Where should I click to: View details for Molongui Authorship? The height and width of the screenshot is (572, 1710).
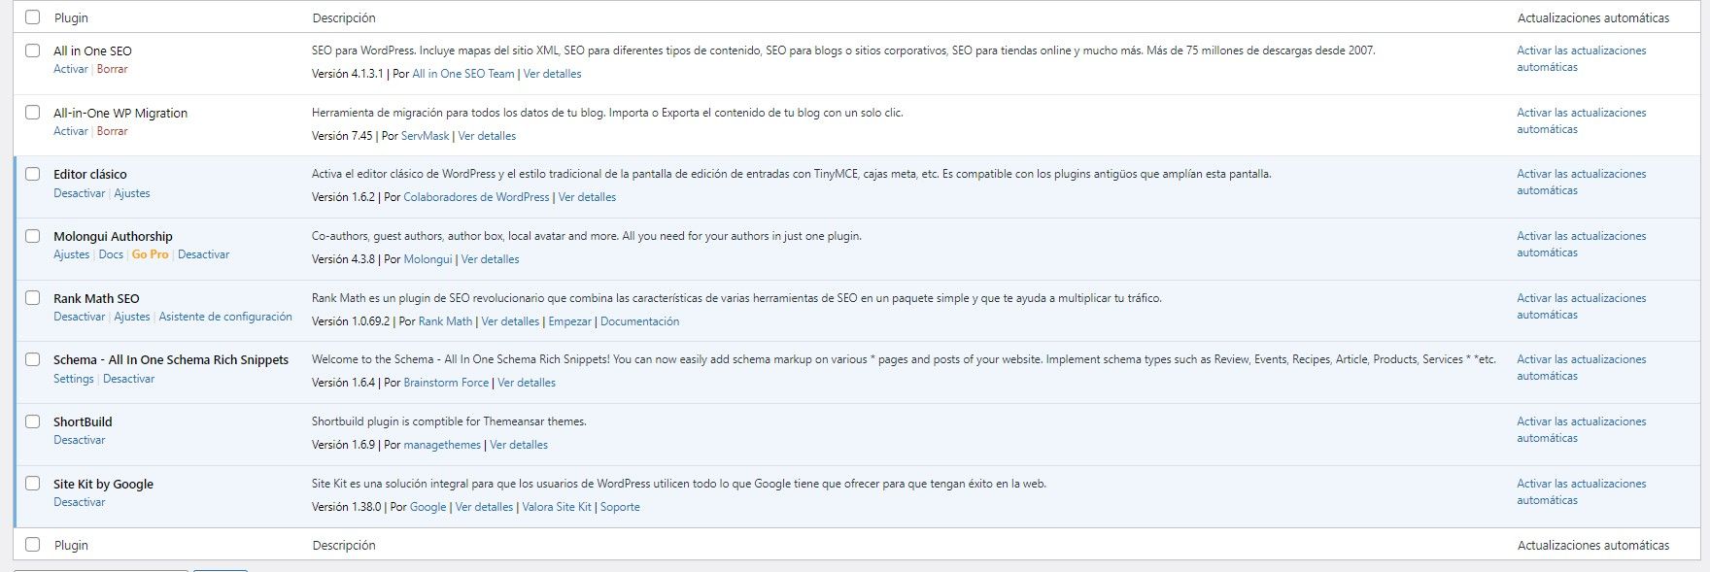[491, 259]
